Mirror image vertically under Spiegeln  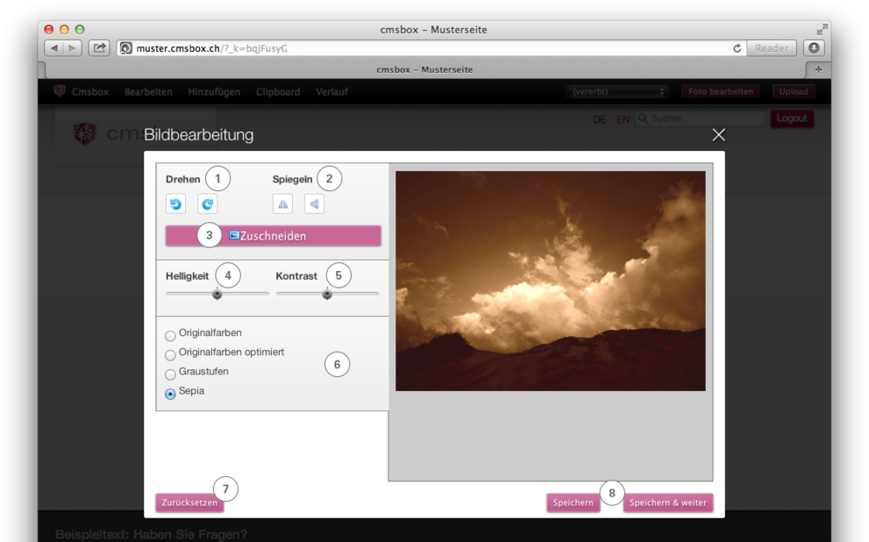pyautogui.click(x=314, y=204)
